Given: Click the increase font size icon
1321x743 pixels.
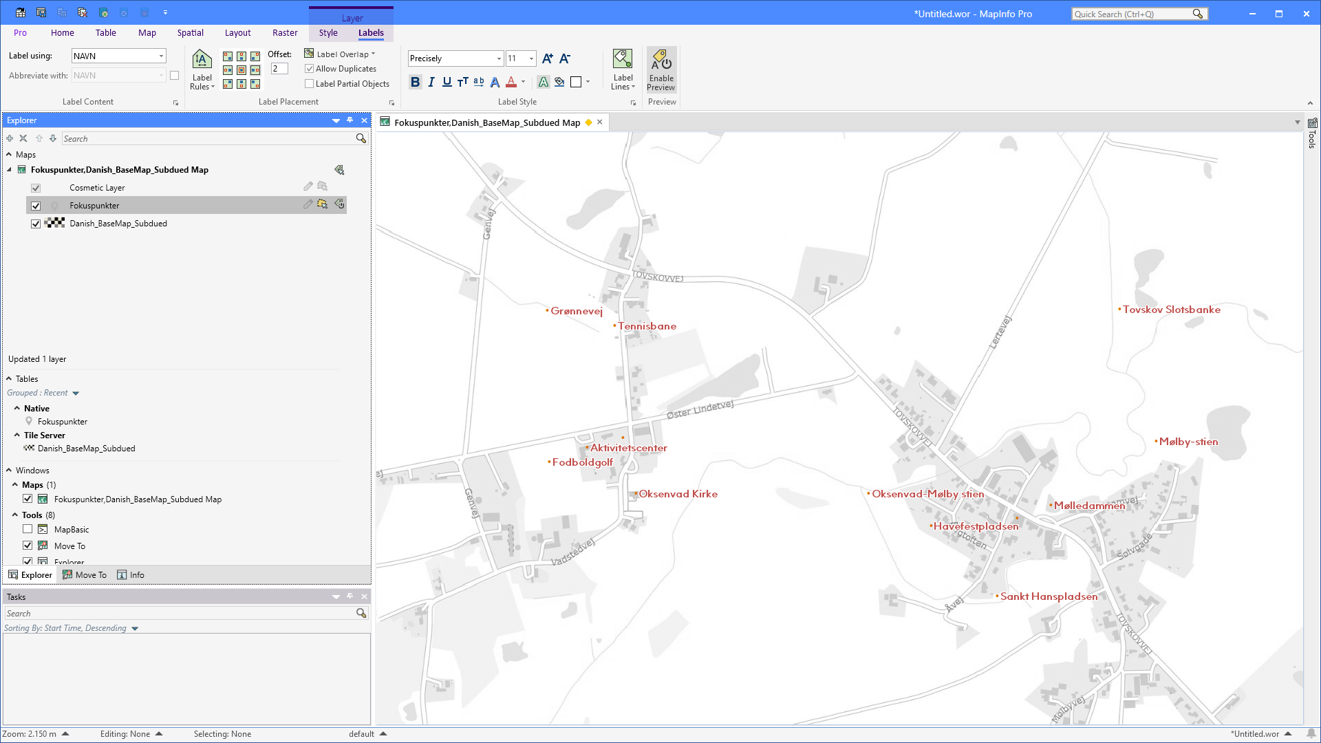Looking at the screenshot, I should [x=548, y=58].
